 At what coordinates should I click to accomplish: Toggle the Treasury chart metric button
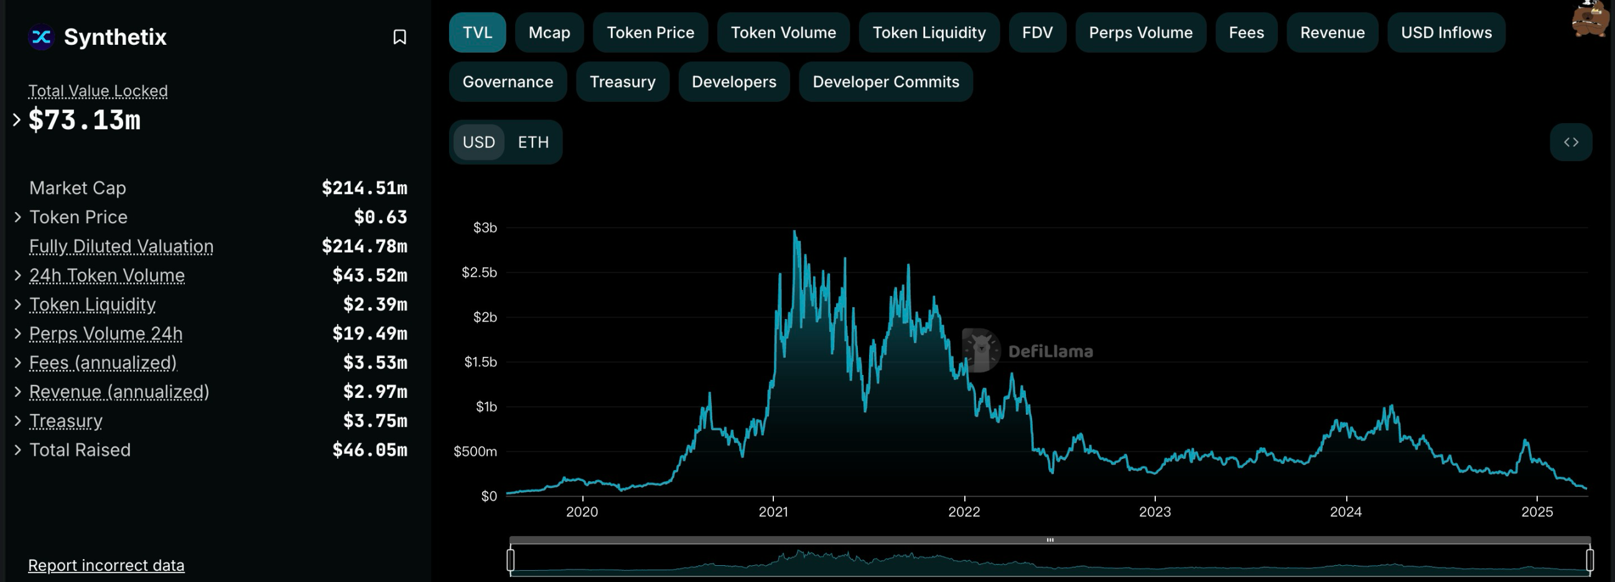pos(623,82)
